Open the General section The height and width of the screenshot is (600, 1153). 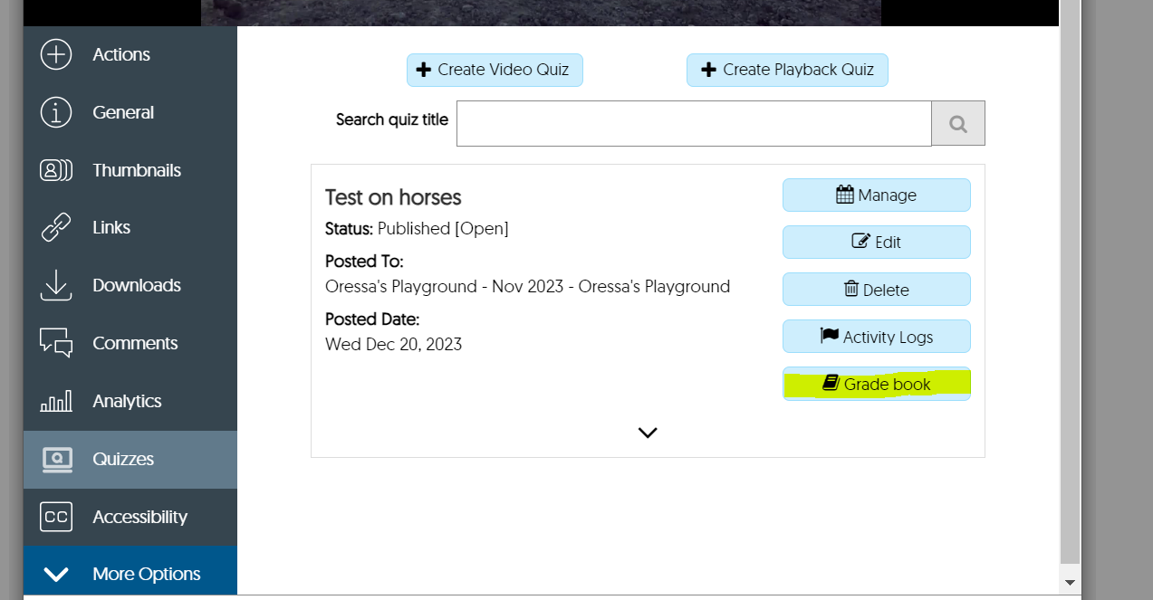click(130, 112)
